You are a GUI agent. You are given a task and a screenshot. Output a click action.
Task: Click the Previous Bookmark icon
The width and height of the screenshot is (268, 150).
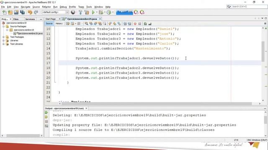[110, 24]
